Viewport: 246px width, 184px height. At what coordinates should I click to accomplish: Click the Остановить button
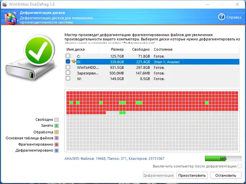[x=225, y=175]
